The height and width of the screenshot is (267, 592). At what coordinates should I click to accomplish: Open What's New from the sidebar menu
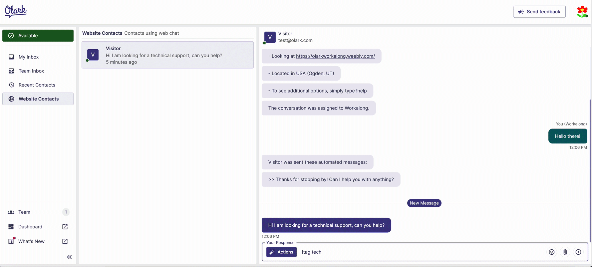(x=30, y=241)
